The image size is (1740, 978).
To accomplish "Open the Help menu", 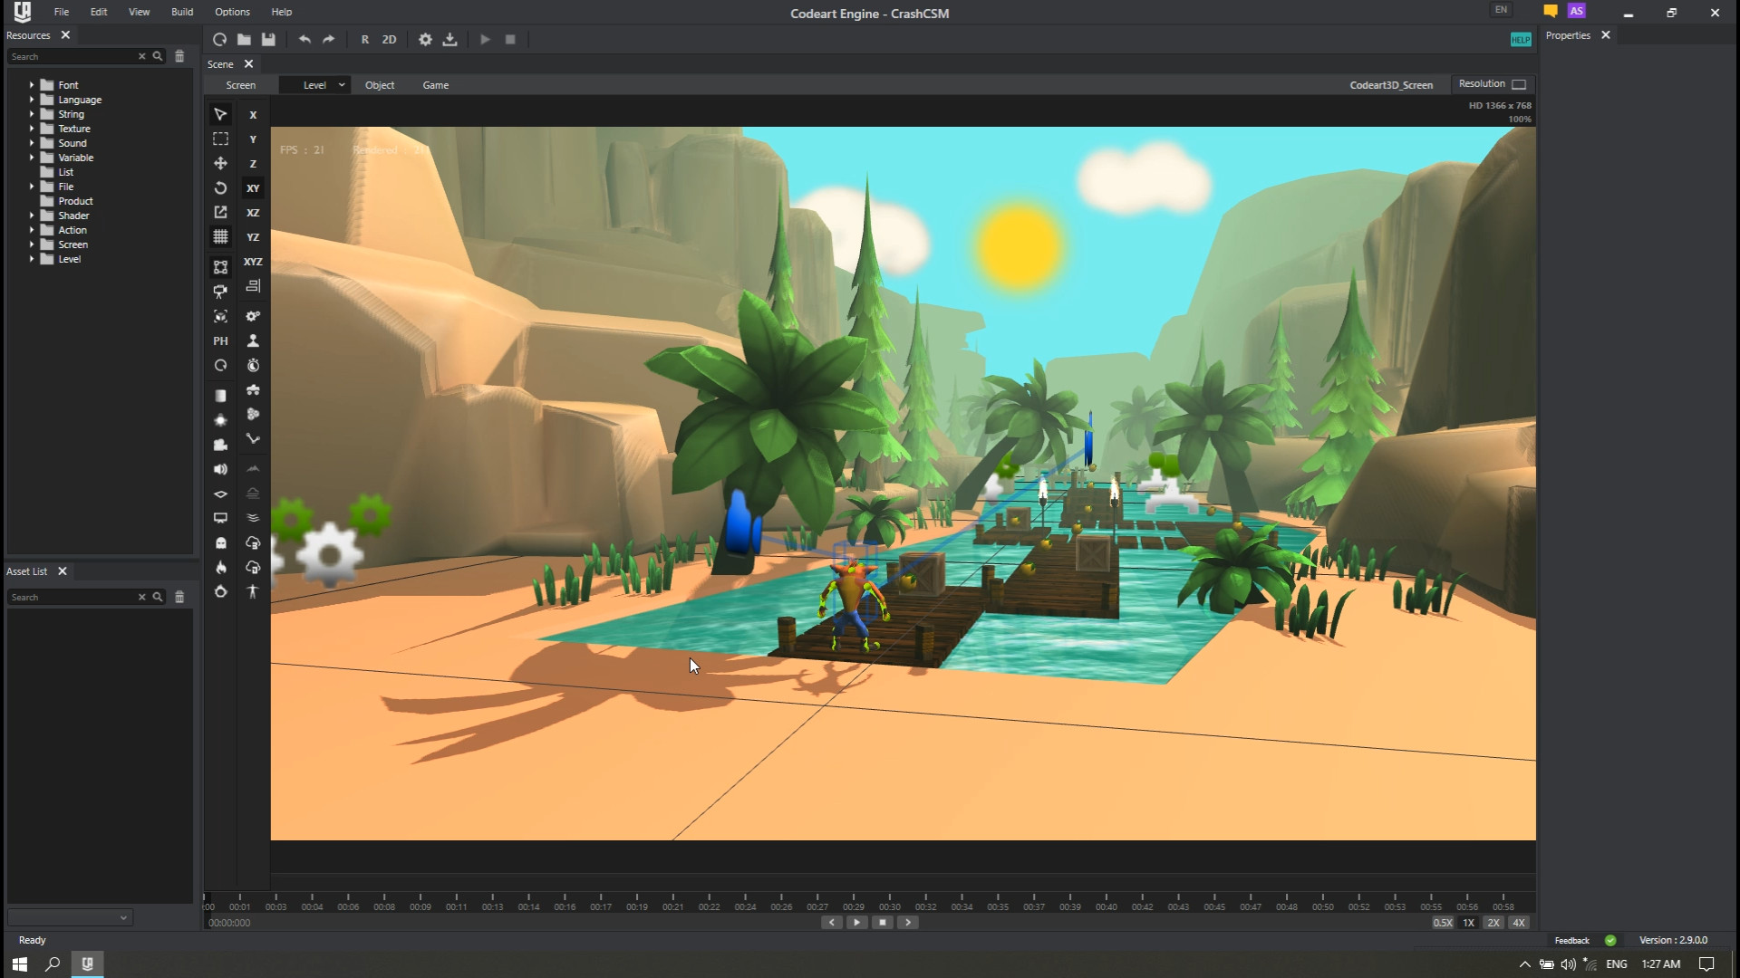I will [x=282, y=12].
